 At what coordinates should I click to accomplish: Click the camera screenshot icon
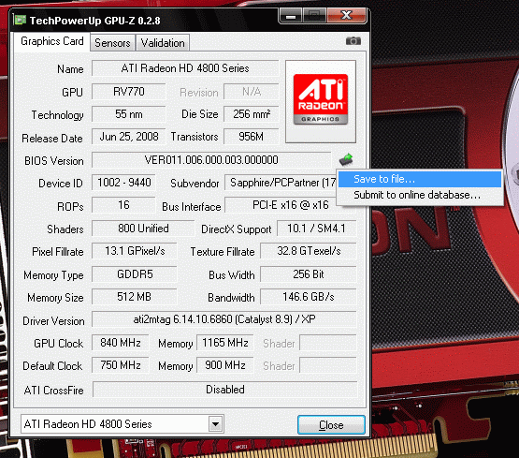pos(353,41)
